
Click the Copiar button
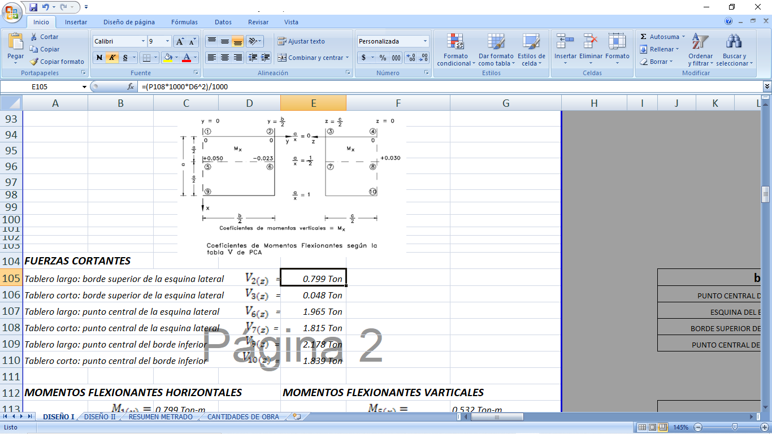click(45, 49)
